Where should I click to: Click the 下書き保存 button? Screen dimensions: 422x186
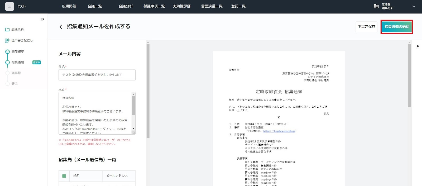[366, 27]
